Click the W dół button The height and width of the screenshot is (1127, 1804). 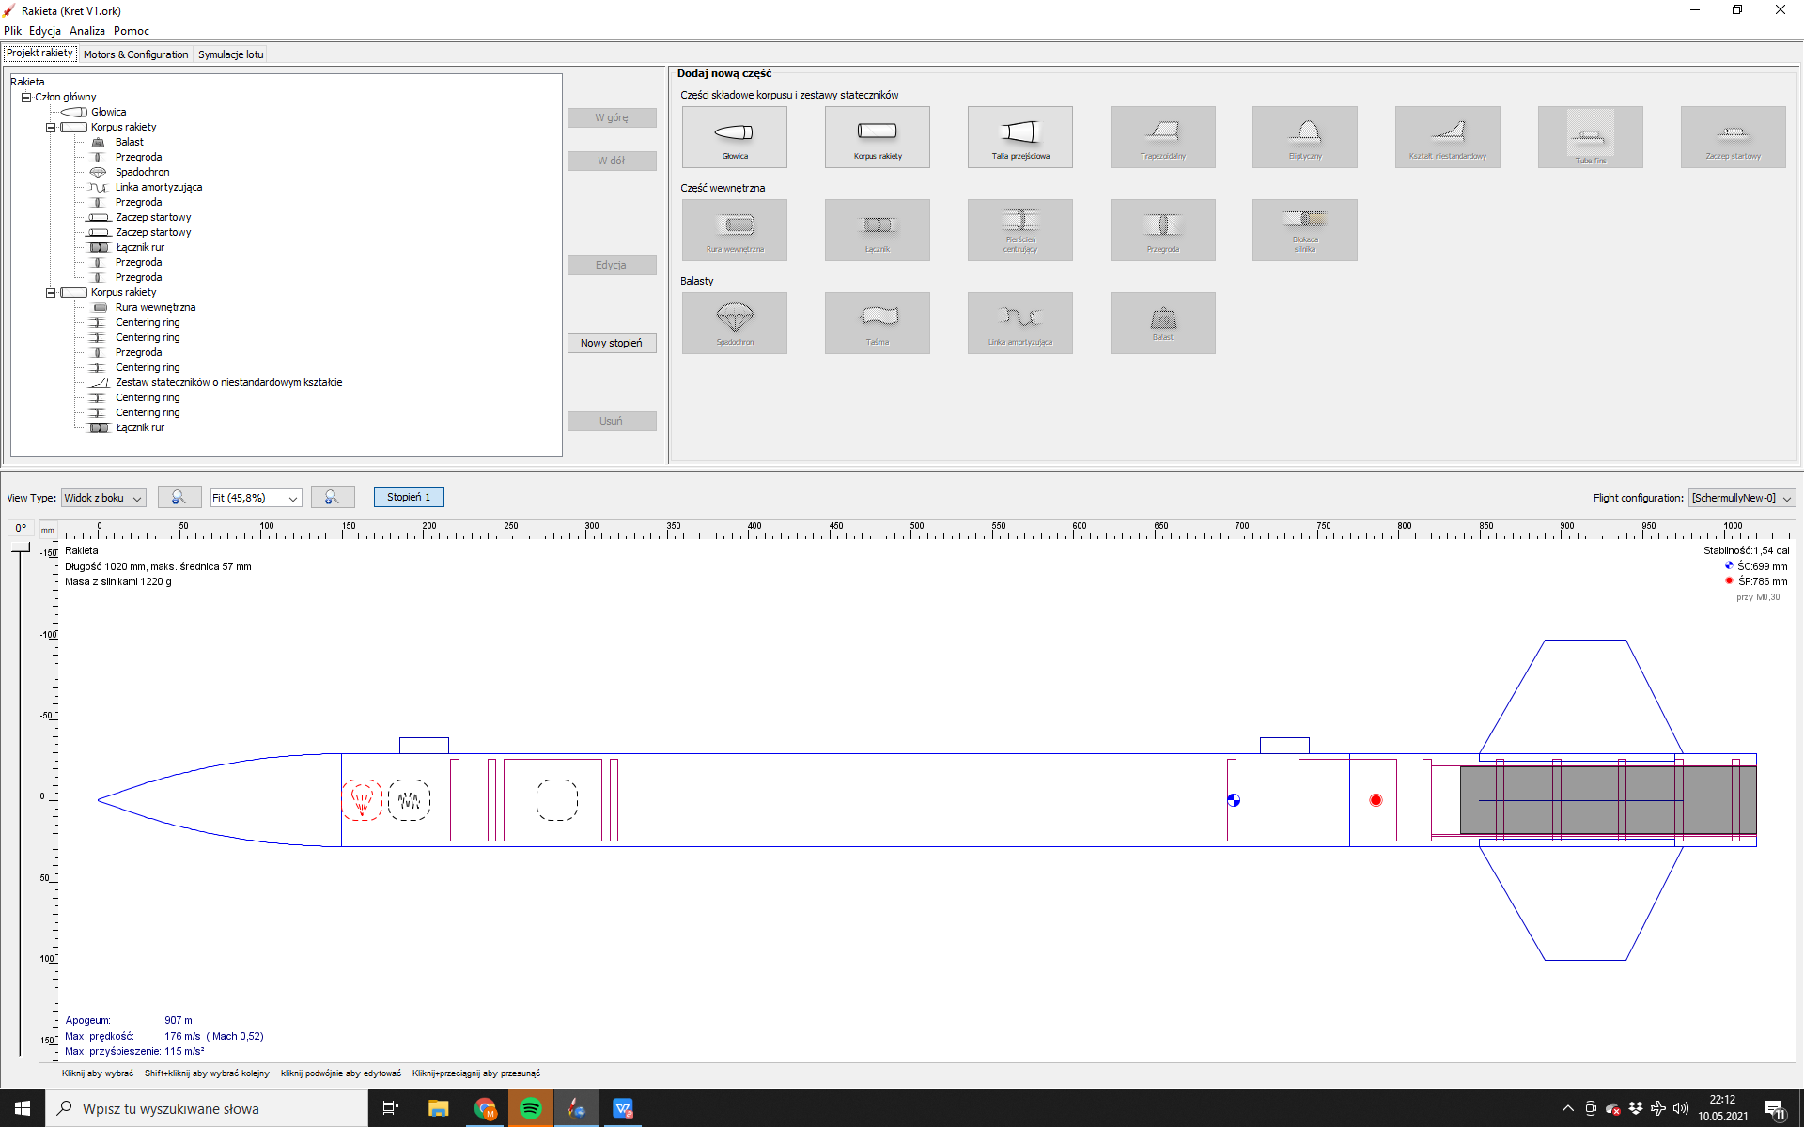(612, 161)
